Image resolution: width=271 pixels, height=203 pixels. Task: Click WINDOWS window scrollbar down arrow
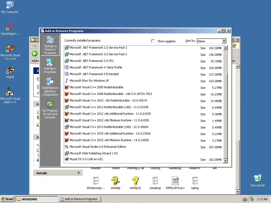tap(238, 192)
